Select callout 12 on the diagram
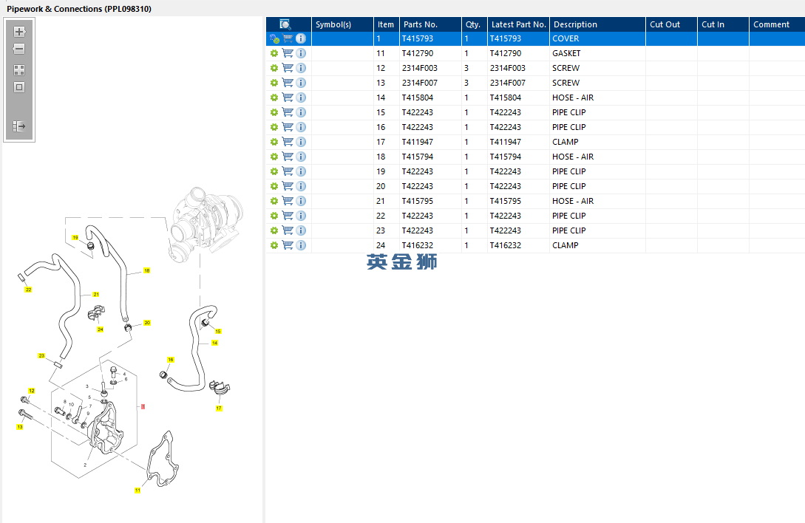Viewport: 805px width, 523px height. (31, 391)
